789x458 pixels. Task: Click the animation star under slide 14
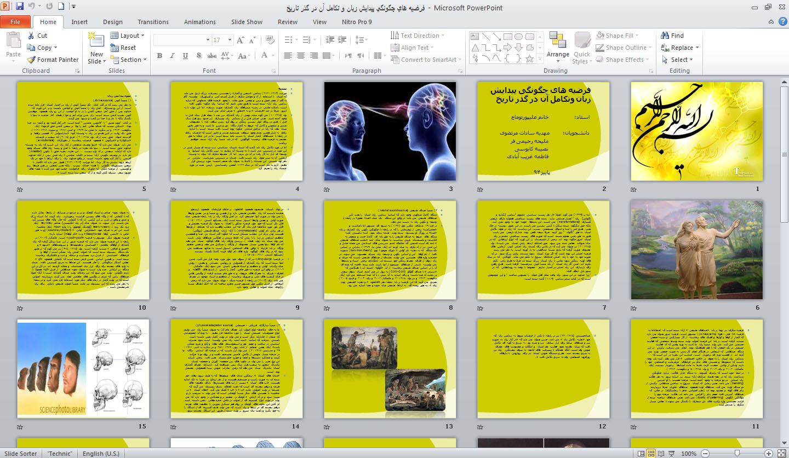coord(174,427)
